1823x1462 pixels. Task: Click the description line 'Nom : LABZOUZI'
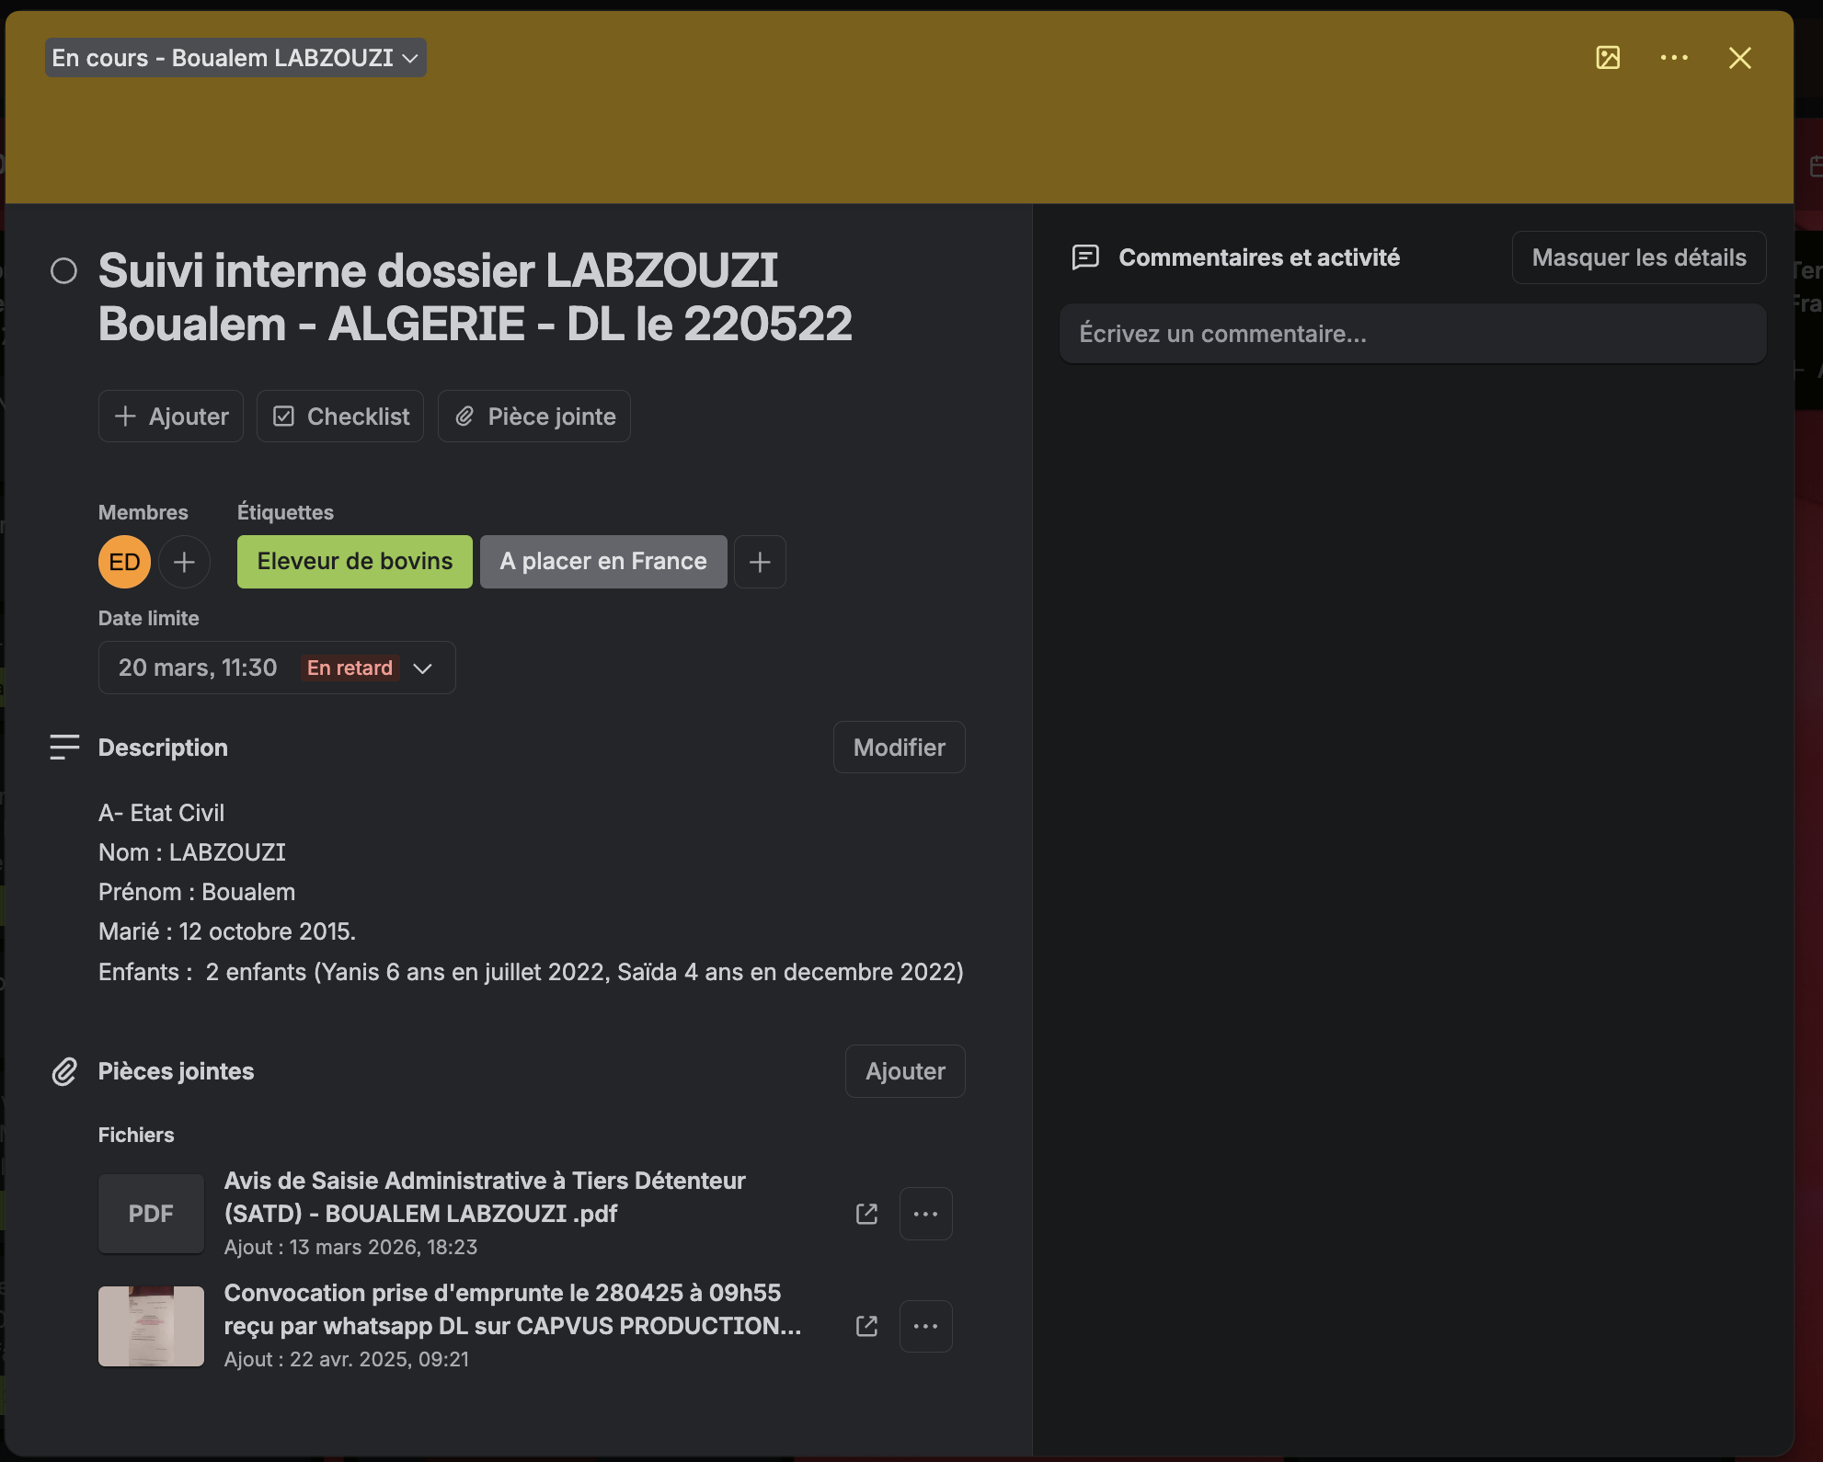[x=192, y=852]
